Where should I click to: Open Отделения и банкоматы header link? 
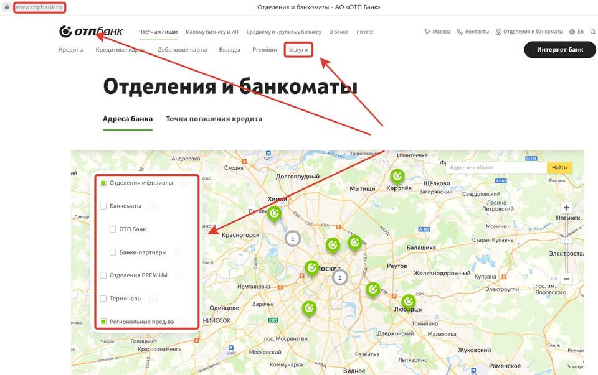(x=533, y=32)
